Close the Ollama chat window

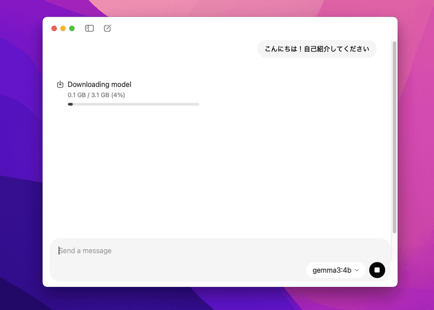pos(54,28)
